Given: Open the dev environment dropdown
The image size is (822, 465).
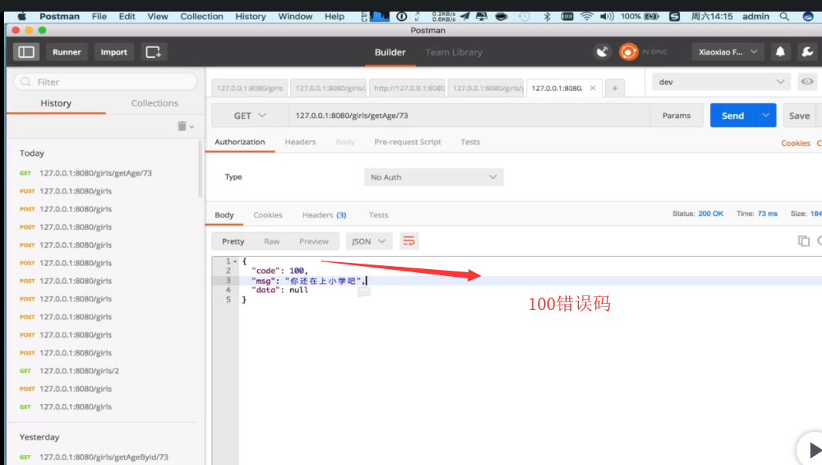Looking at the screenshot, I should (x=722, y=82).
